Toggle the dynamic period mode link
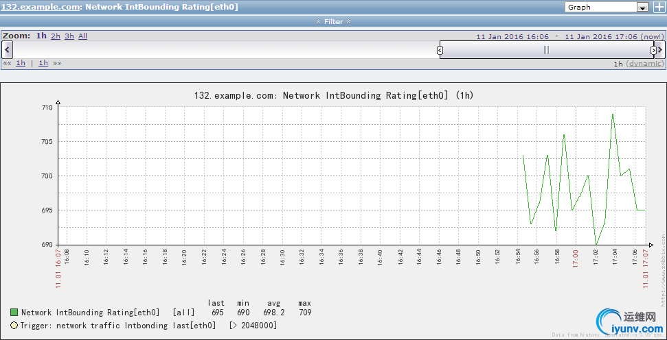 (645, 64)
